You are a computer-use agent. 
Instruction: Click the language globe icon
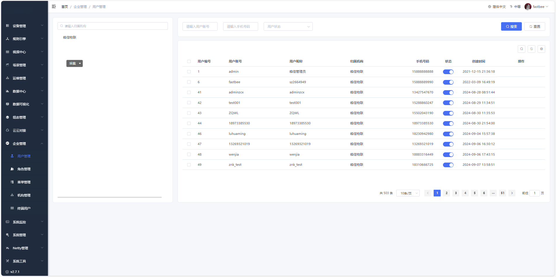(x=490, y=7)
